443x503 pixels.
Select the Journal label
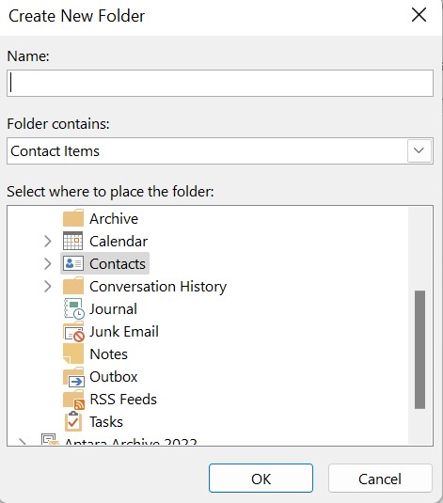113,309
